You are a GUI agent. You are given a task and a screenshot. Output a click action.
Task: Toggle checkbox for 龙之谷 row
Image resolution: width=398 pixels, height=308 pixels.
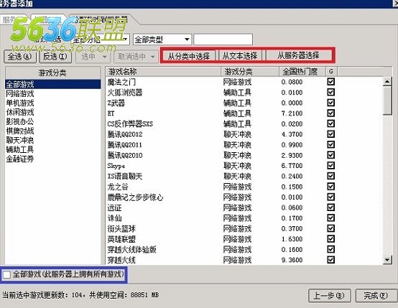(330, 187)
